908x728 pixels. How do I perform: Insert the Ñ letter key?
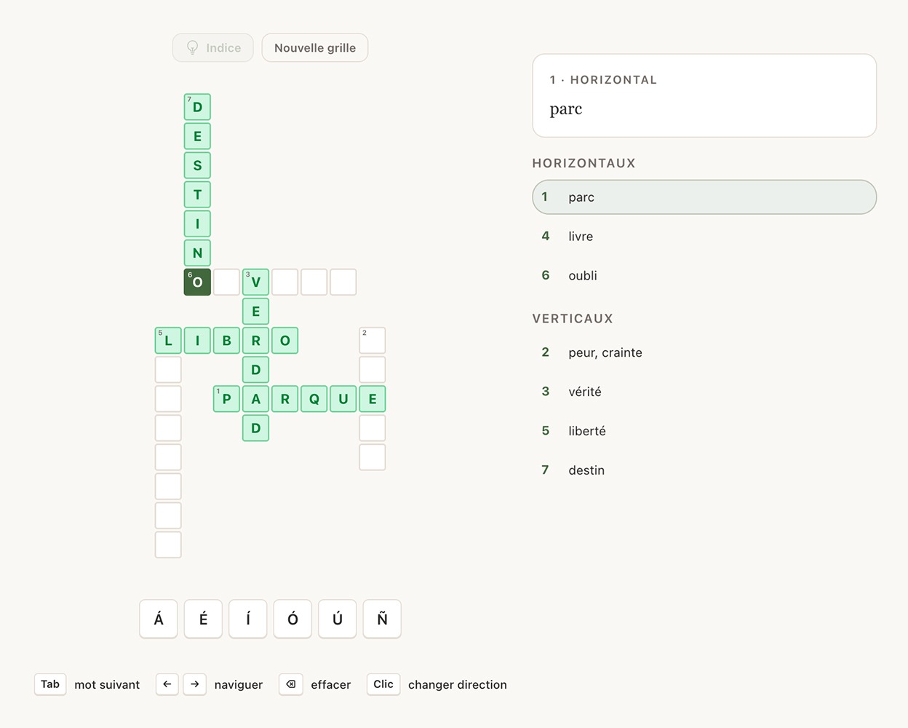[382, 619]
